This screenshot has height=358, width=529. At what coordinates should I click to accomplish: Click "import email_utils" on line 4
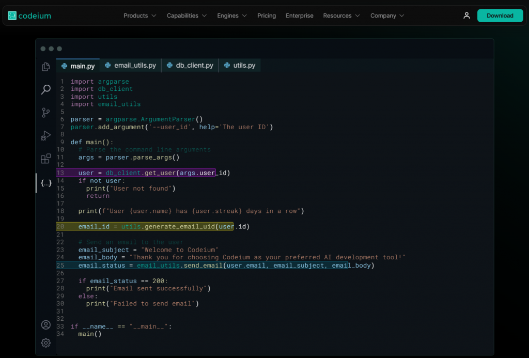pos(105,104)
